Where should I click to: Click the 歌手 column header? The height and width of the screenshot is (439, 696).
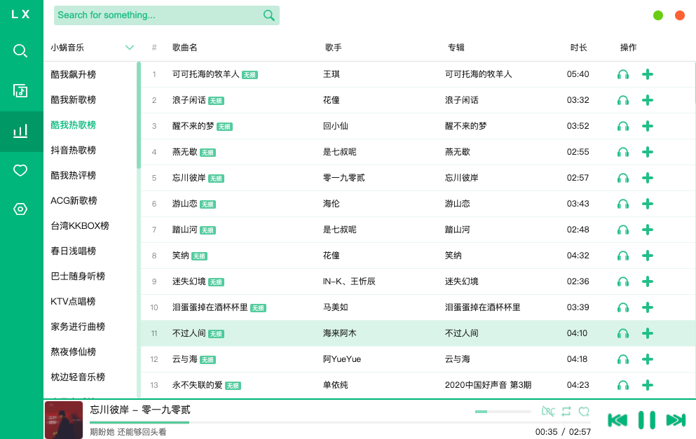tap(334, 48)
